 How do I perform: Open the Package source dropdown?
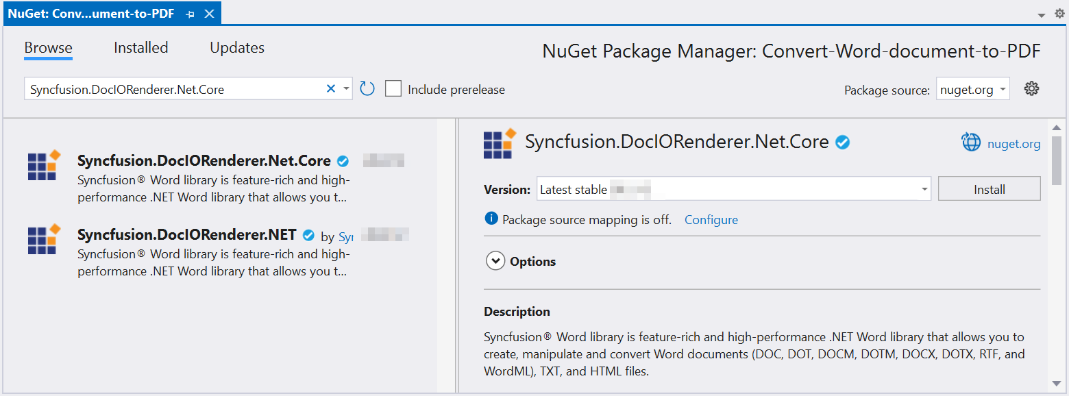coord(973,90)
